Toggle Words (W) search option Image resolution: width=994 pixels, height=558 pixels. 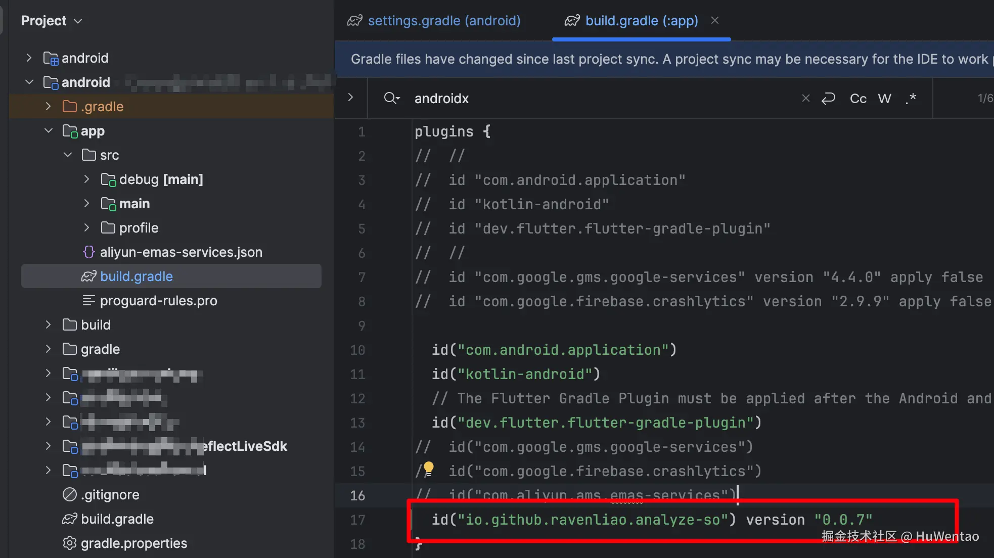click(884, 98)
